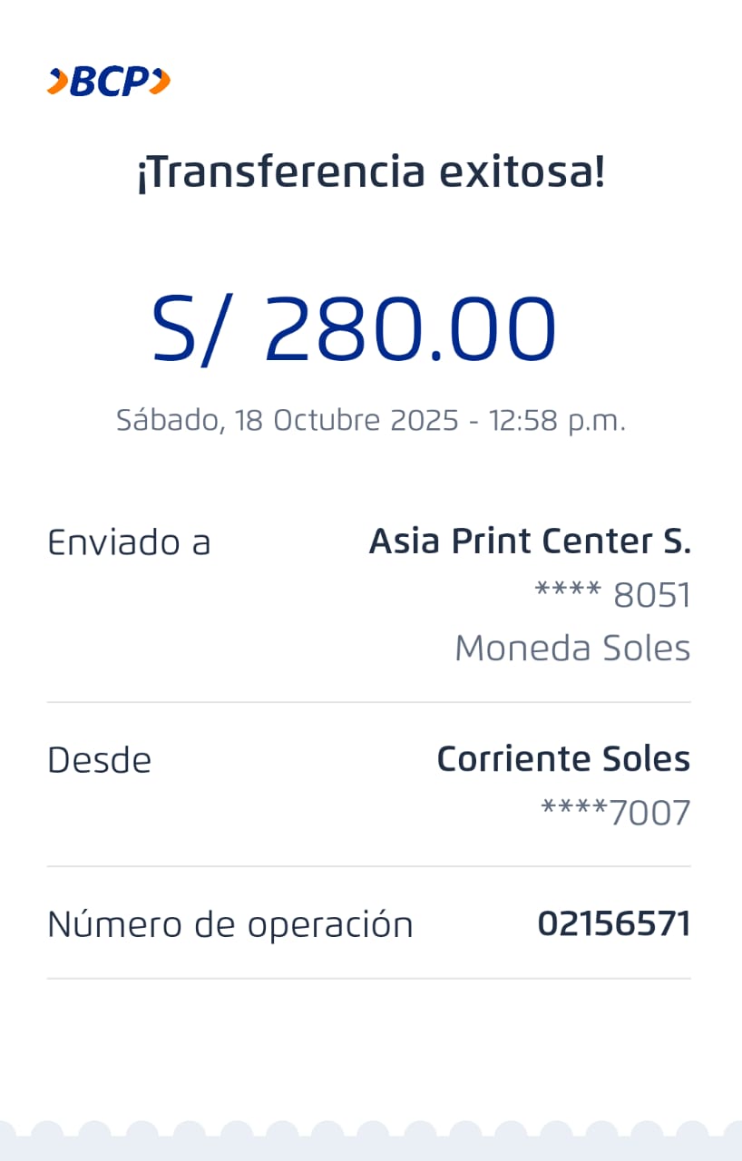The width and height of the screenshot is (742, 1161).
Task: Click the BCP logo
Action: [x=109, y=82]
